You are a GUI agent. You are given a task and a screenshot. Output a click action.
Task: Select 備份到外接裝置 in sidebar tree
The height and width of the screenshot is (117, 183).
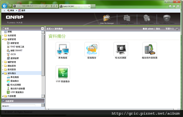coord(18,89)
